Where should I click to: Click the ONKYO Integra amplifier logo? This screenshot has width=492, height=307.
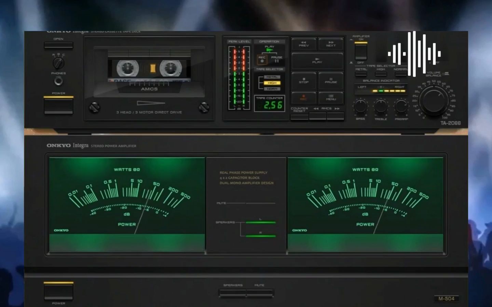pyautogui.click(x=68, y=146)
